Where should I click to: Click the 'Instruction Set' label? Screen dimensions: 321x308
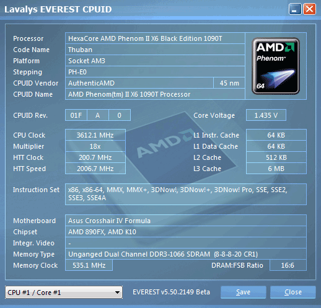coord(36,190)
